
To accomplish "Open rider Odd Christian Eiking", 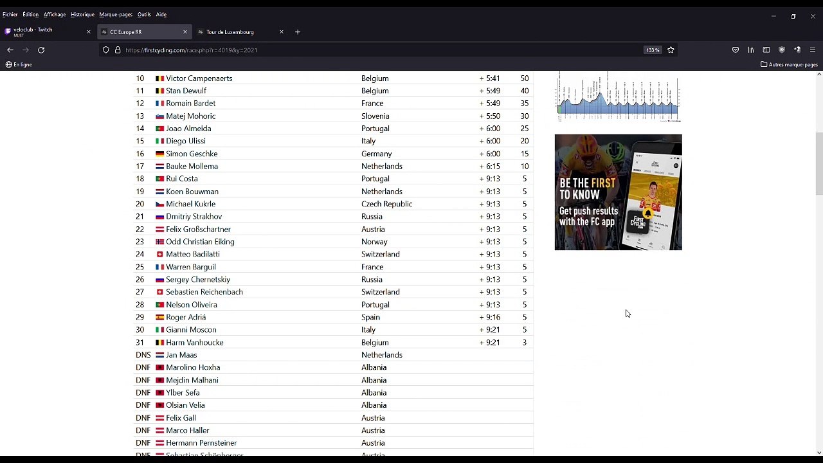I will 200,242.
